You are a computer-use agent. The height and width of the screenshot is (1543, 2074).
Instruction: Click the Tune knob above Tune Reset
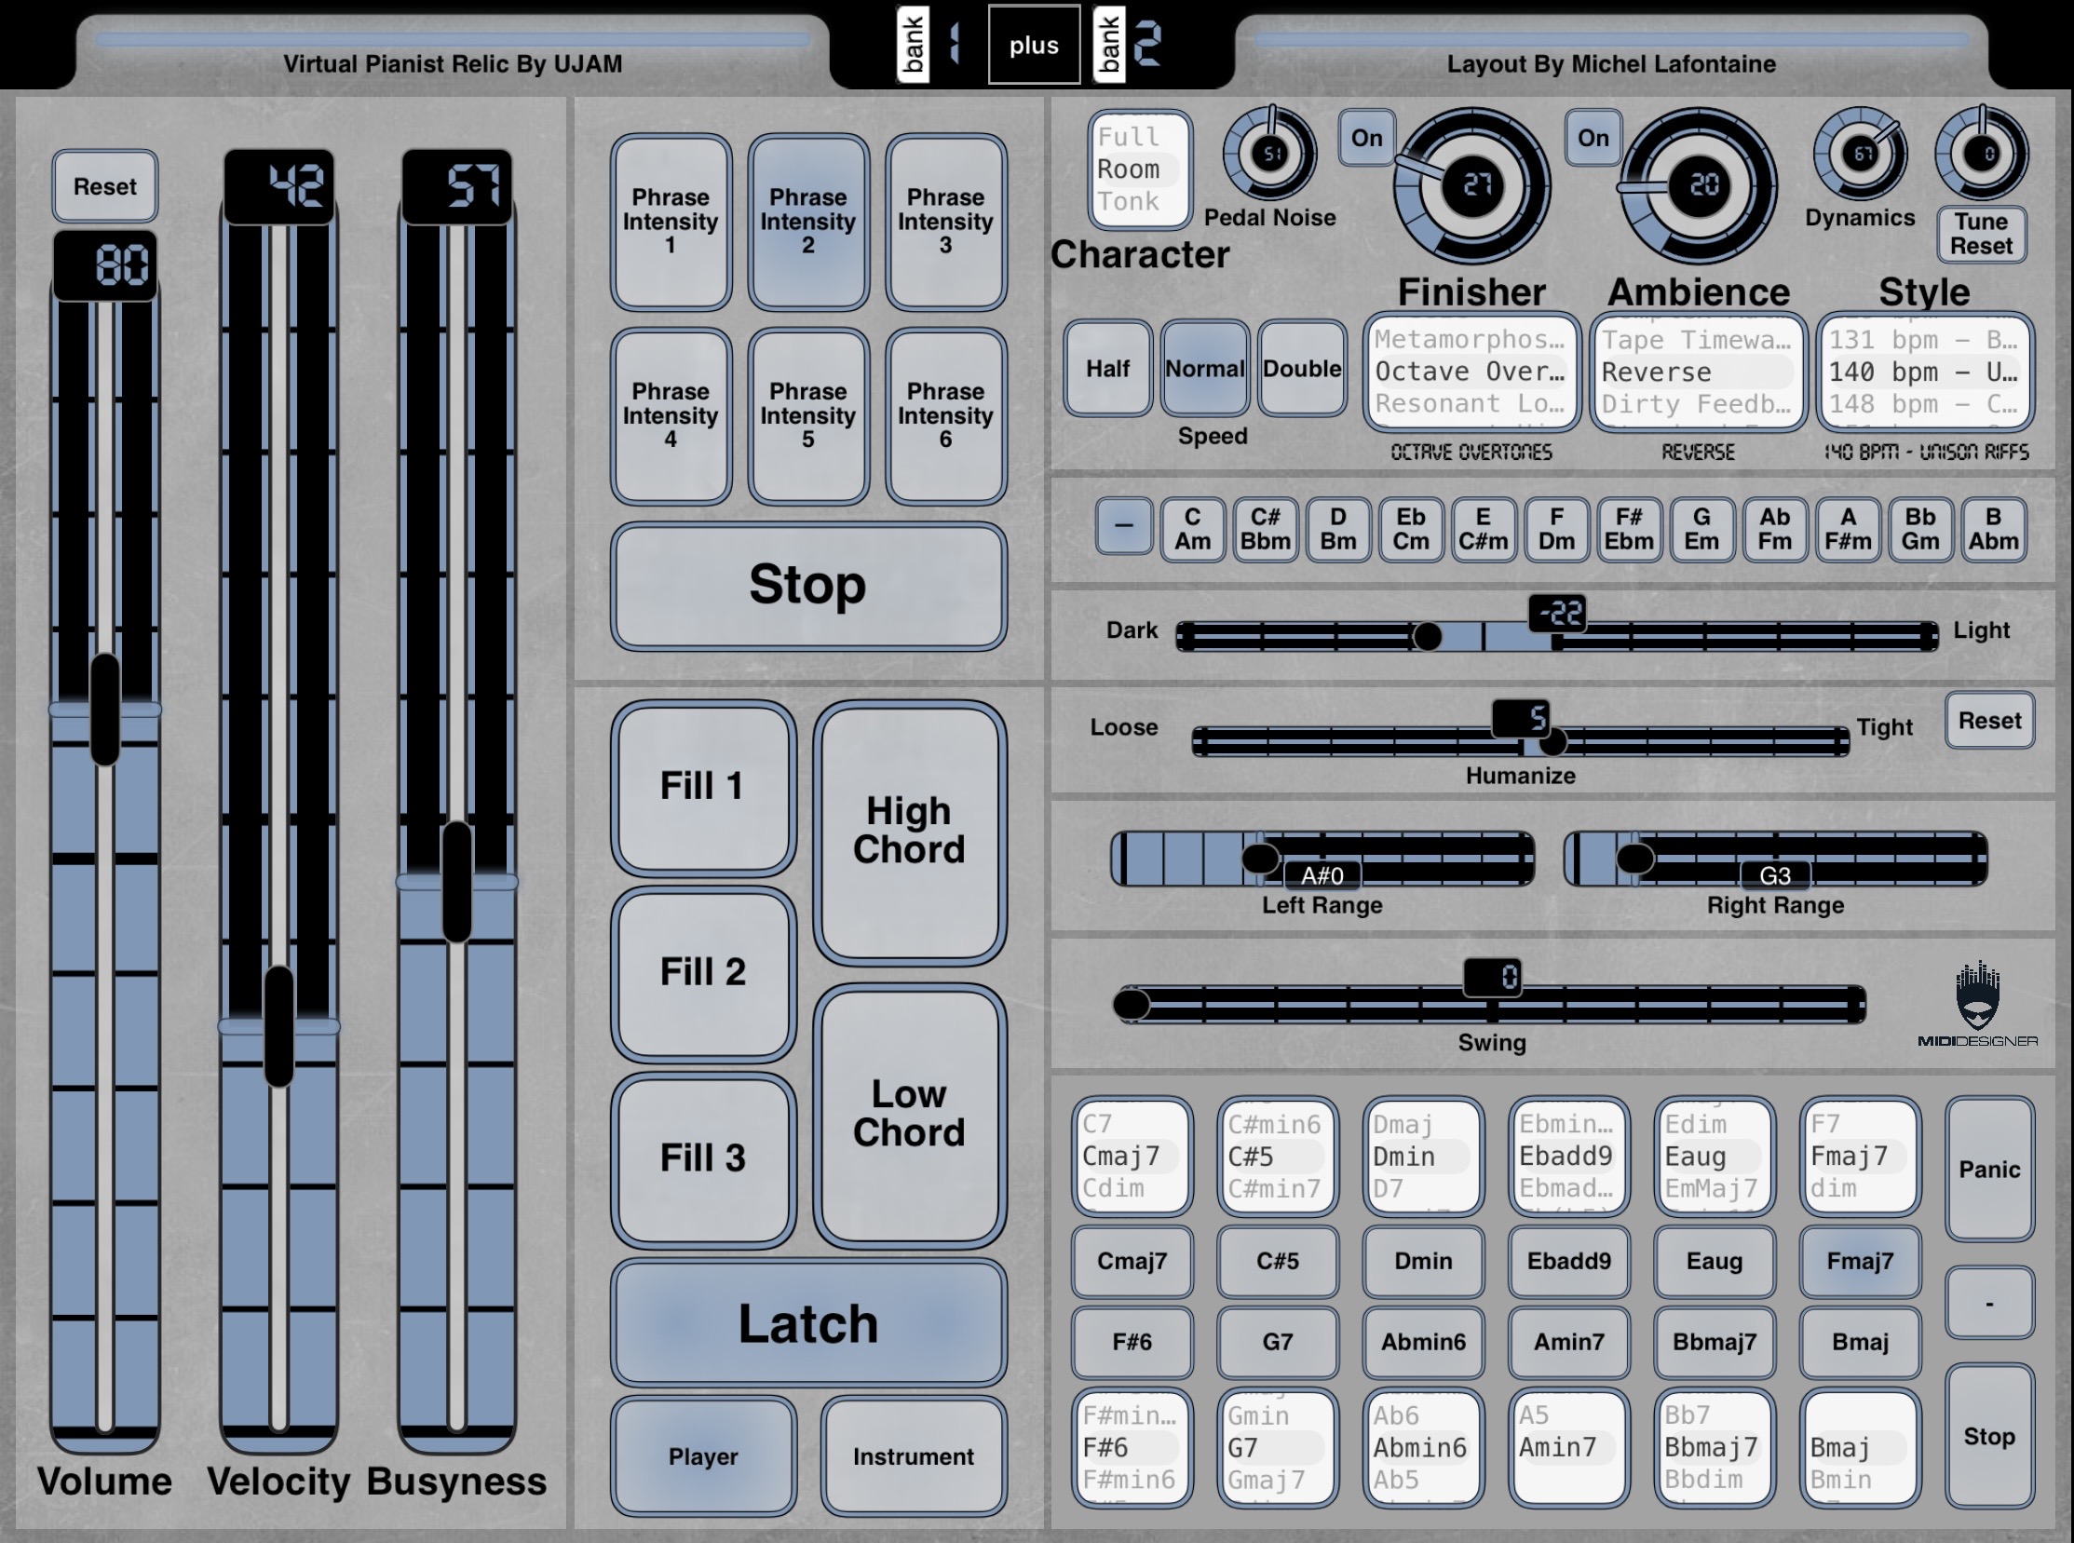coord(1982,154)
